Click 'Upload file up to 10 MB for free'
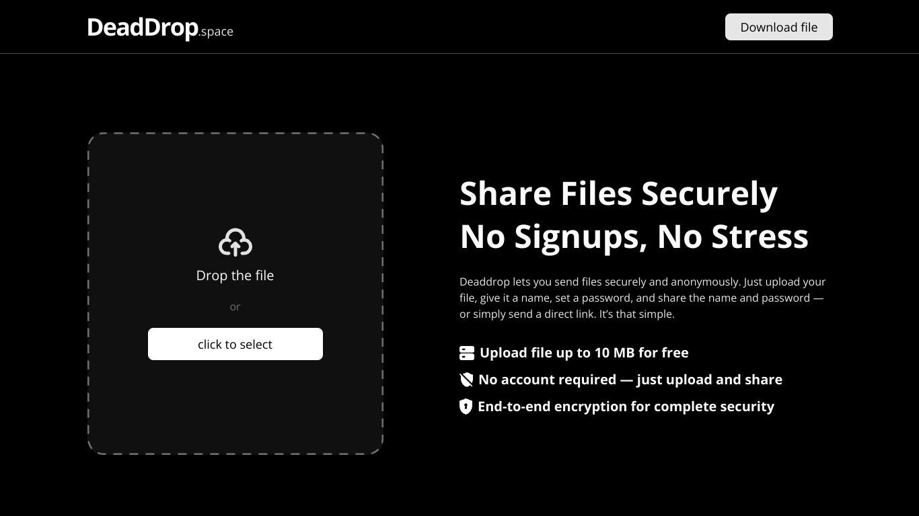This screenshot has width=919, height=516. pos(584,353)
